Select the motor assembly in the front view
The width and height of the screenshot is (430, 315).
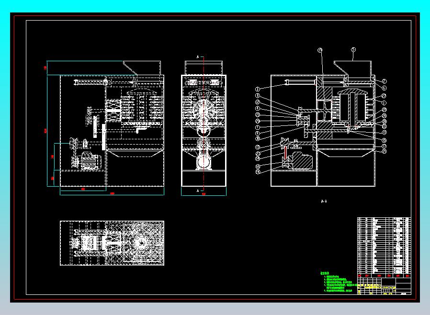click(91, 160)
